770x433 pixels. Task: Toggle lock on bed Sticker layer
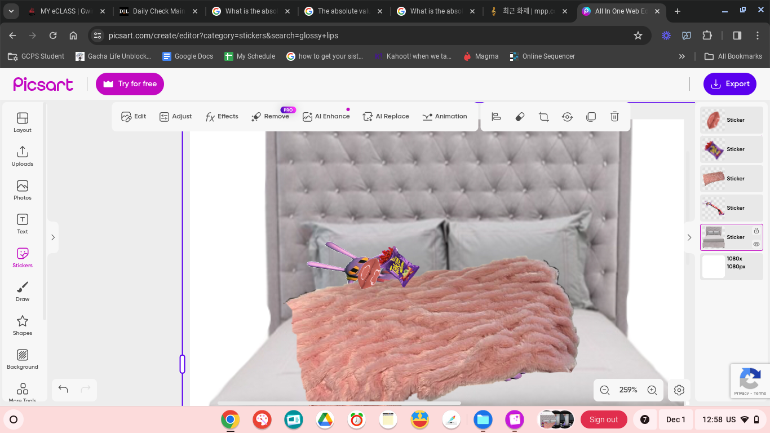[756, 231]
